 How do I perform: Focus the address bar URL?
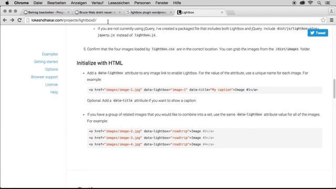(64, 20)
